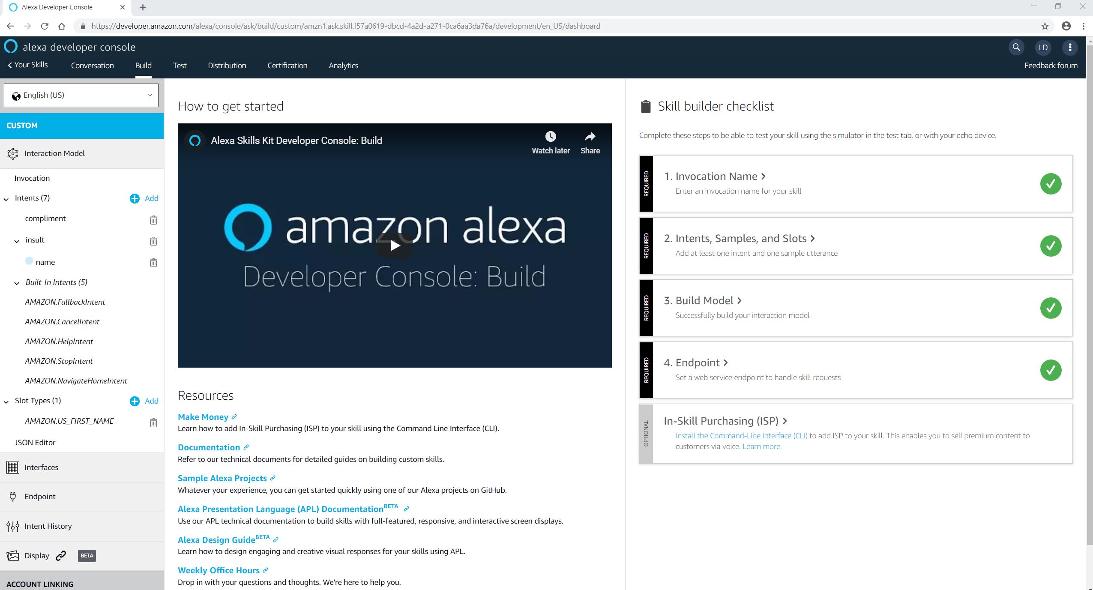Image resolution: width=1093 pixels, height=590 pixels.
Task: Open the Make Money resource link
Action: click(x=203, y=417)
